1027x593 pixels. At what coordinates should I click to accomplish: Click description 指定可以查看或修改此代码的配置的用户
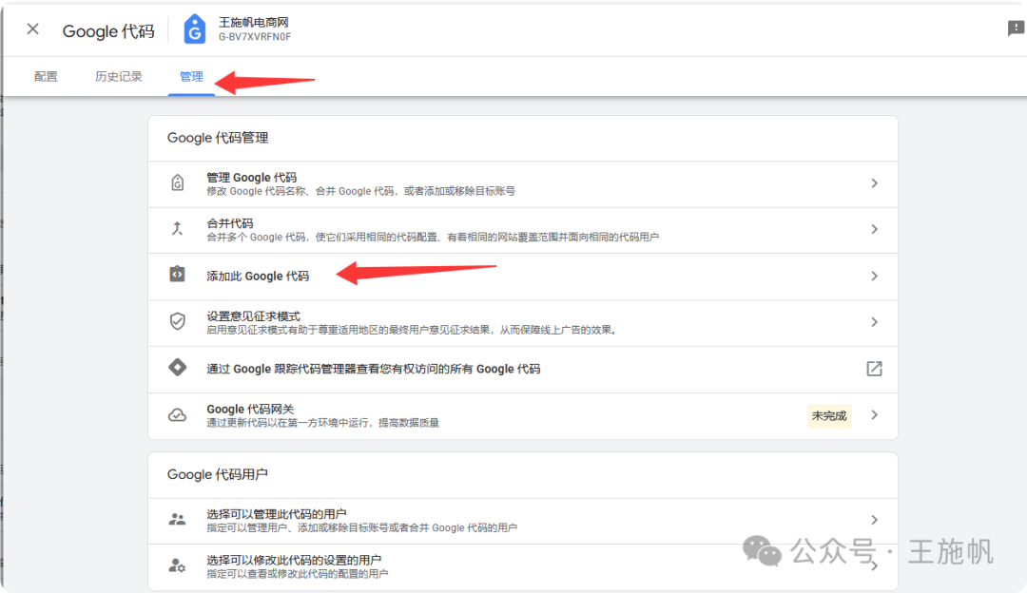pyautogui.click(x=298, y=574)
